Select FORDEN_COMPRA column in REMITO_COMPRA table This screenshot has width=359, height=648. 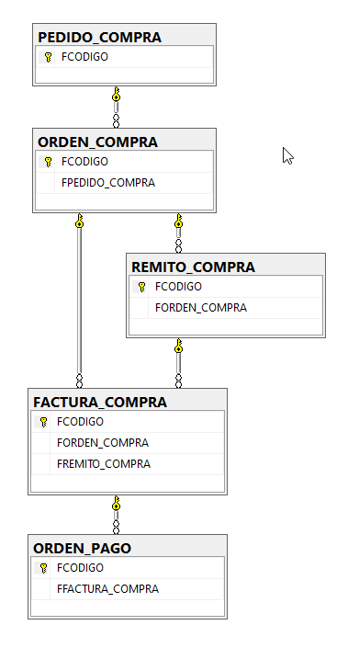pyautogui.click(x=226, y=308)
